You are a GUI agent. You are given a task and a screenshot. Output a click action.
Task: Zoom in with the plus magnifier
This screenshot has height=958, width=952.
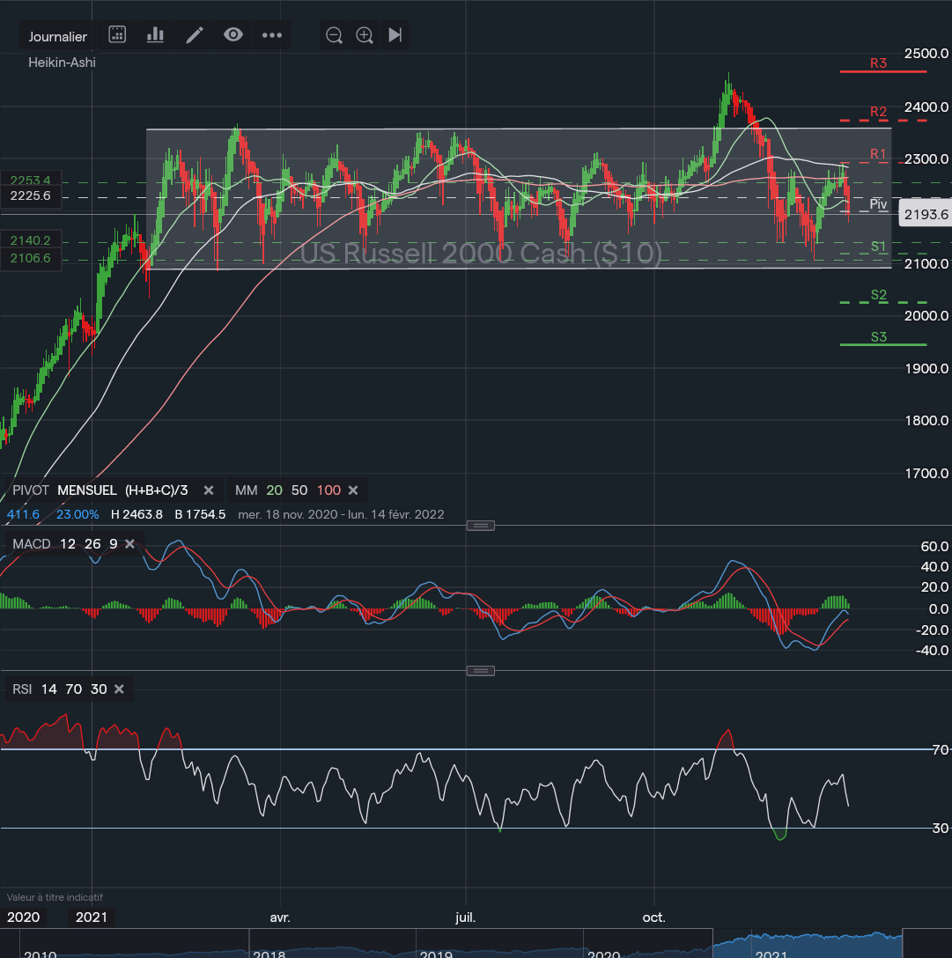[365, 35]
